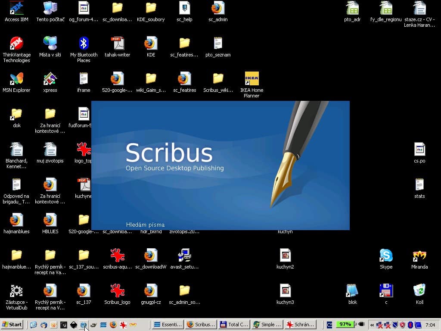This screenshot has height=331, width=441.
Task: Open the sc_help desktop file
Action: [184, 11]
